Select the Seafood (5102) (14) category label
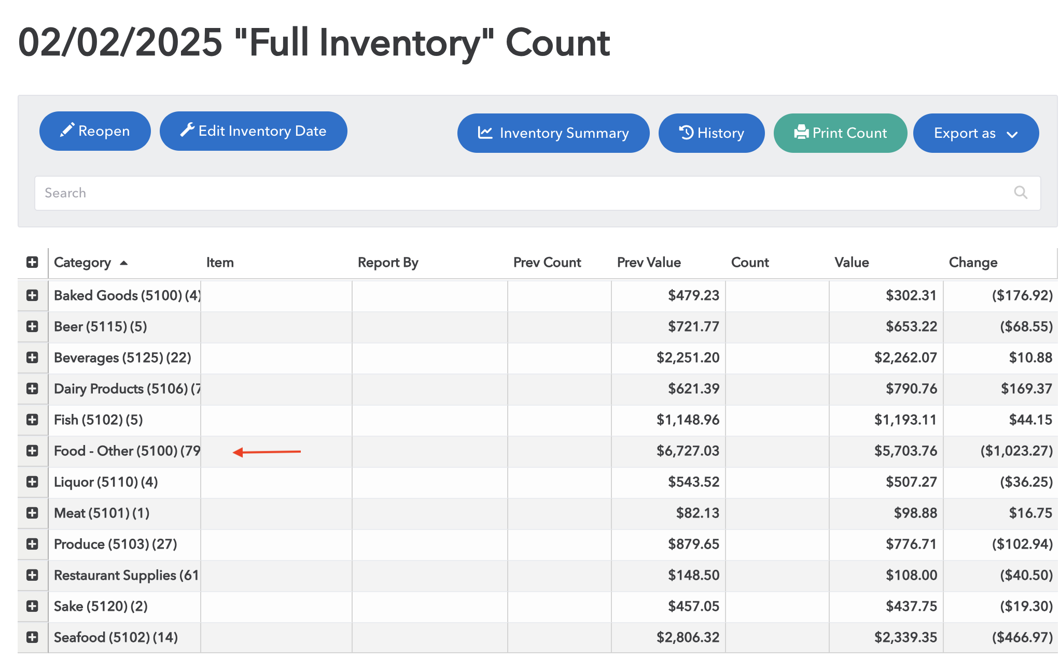 coord(116,637)
